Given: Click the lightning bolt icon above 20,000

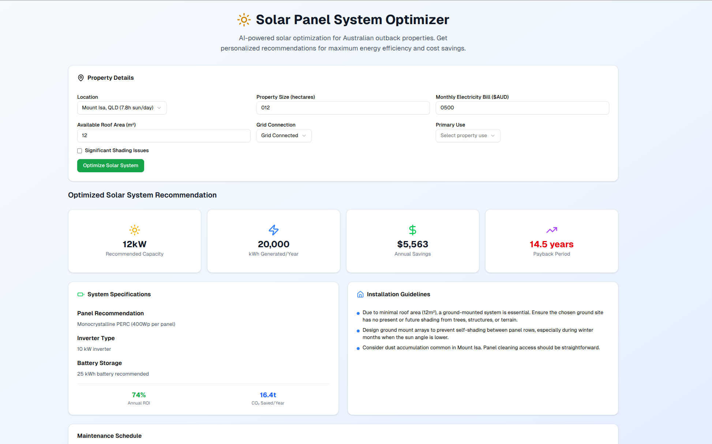Looking at the screenshot, I should coord(274,230).
